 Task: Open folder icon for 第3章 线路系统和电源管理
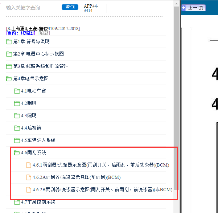point(9,66)
